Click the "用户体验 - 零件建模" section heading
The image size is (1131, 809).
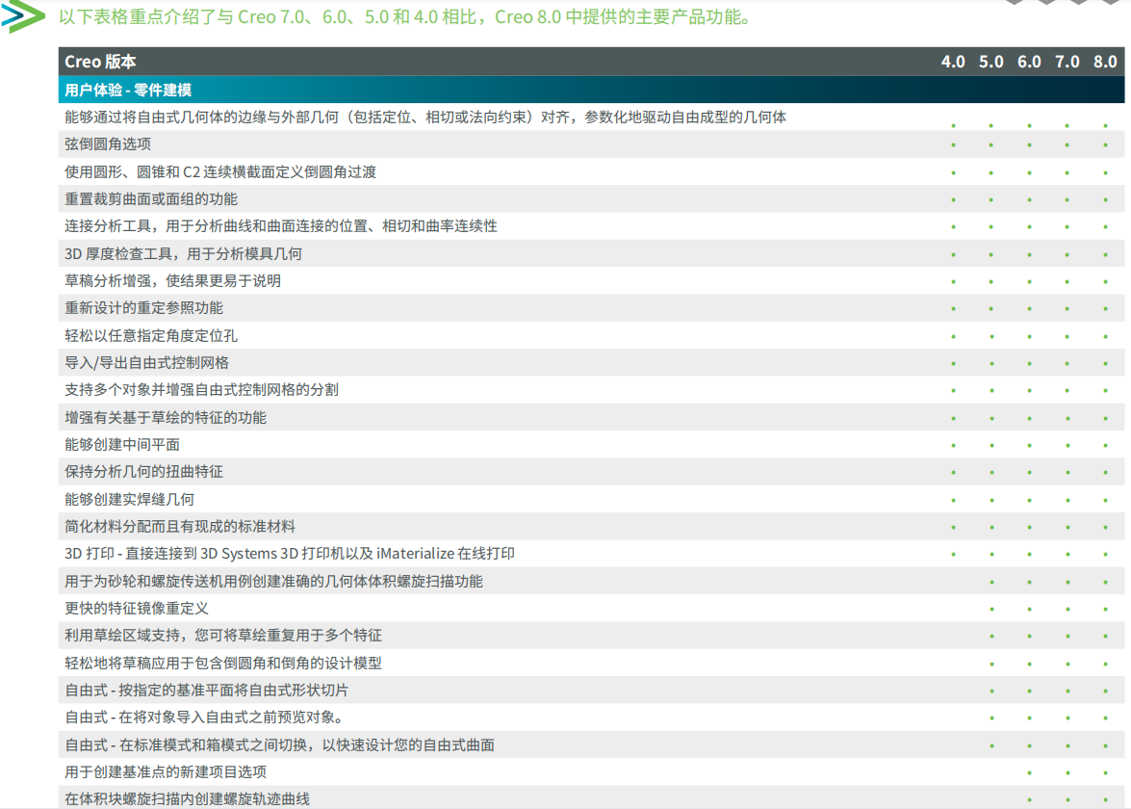[x=128, y=90]
